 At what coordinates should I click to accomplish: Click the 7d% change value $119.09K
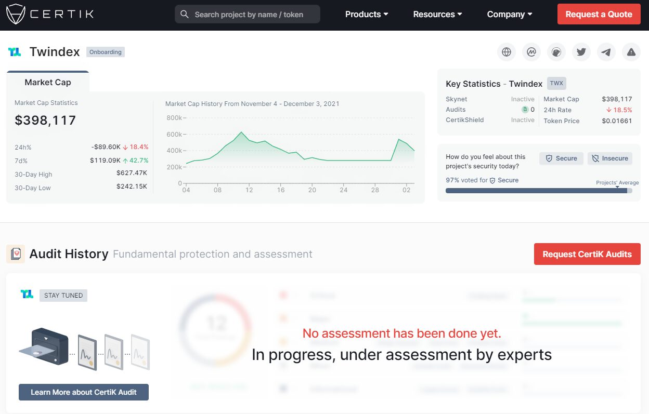105,161
